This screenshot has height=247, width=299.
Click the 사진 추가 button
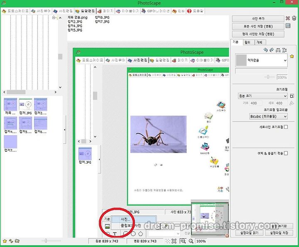(258, 19)
